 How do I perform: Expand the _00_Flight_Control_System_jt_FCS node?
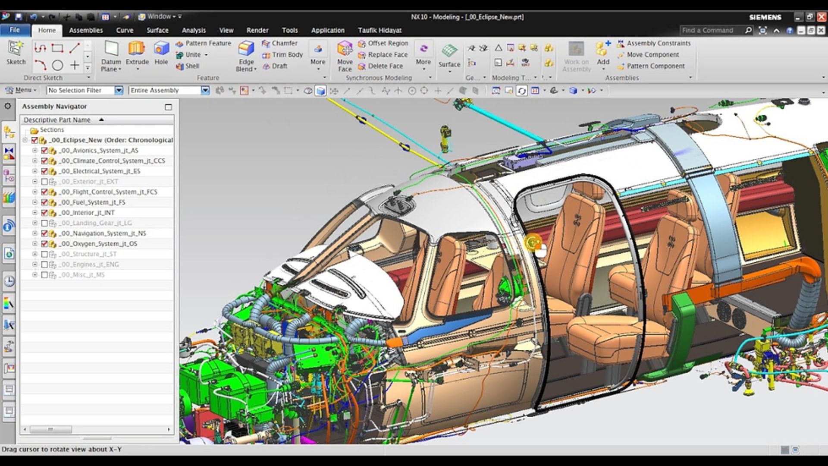(34, 192)
